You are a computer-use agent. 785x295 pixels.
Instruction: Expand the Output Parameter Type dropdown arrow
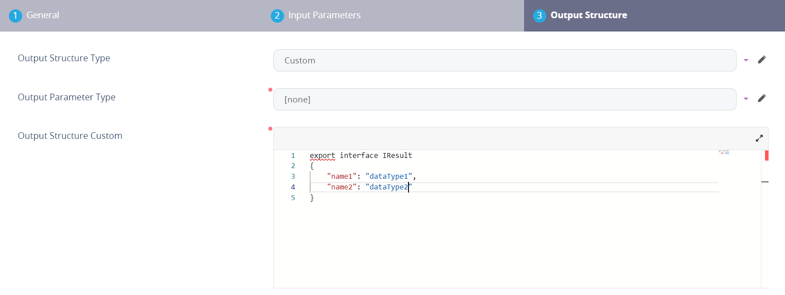point(746,98)
